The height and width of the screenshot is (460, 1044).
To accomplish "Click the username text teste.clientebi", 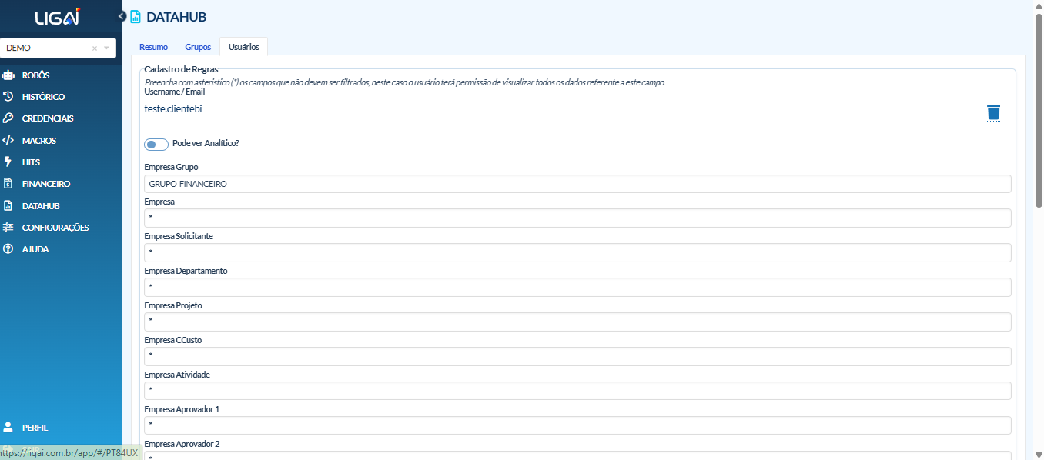I will 173,108.
